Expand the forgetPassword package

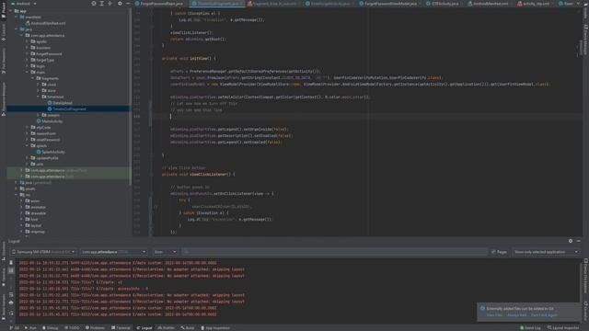click(27, 54)
